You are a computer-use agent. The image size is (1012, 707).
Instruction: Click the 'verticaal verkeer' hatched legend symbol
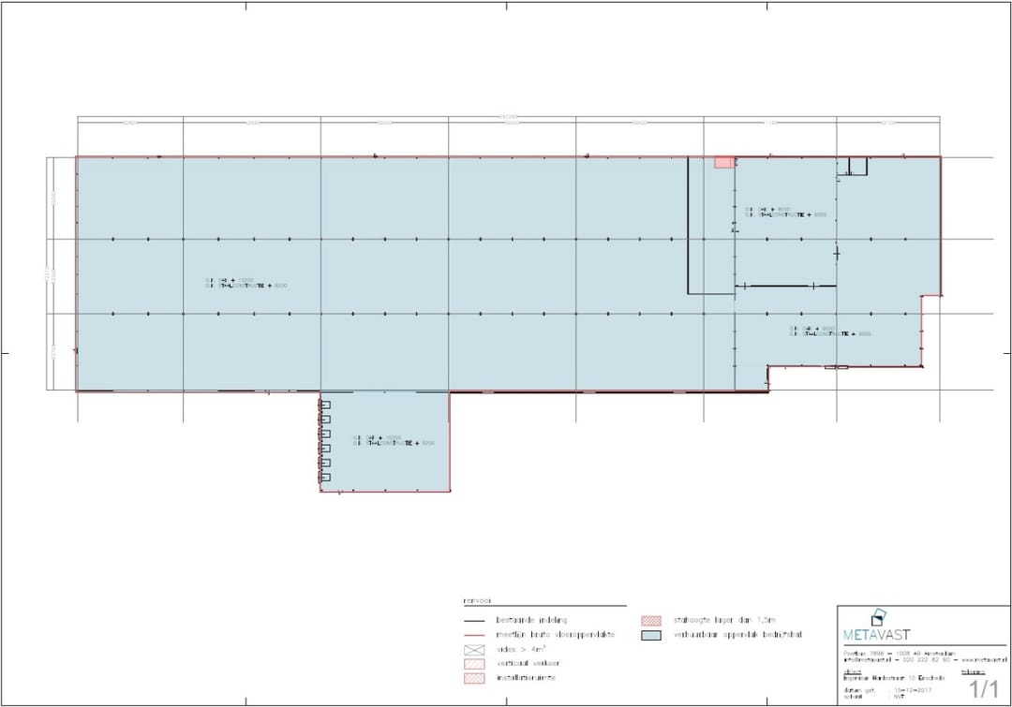coord(476,663)
